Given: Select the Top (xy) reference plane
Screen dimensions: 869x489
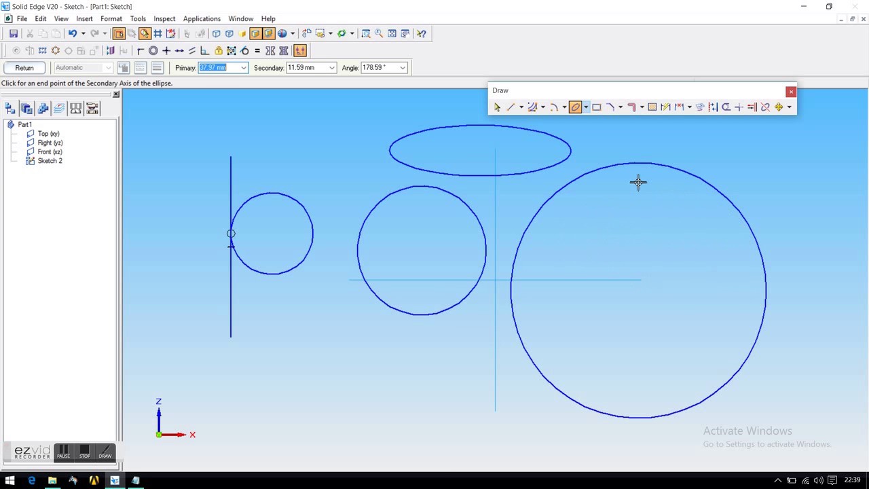Looking at the screenshot, I should [48, 134].
